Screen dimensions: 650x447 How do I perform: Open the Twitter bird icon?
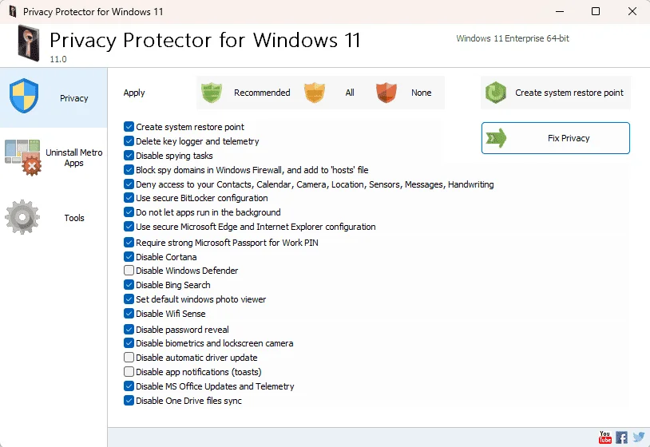tap(639, 437)
